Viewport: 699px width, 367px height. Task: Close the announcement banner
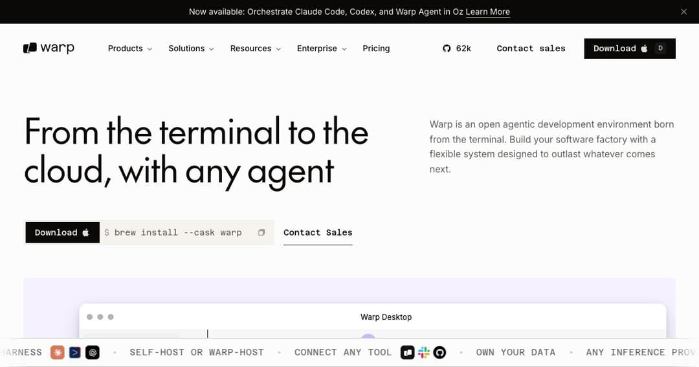click(683, 12)
